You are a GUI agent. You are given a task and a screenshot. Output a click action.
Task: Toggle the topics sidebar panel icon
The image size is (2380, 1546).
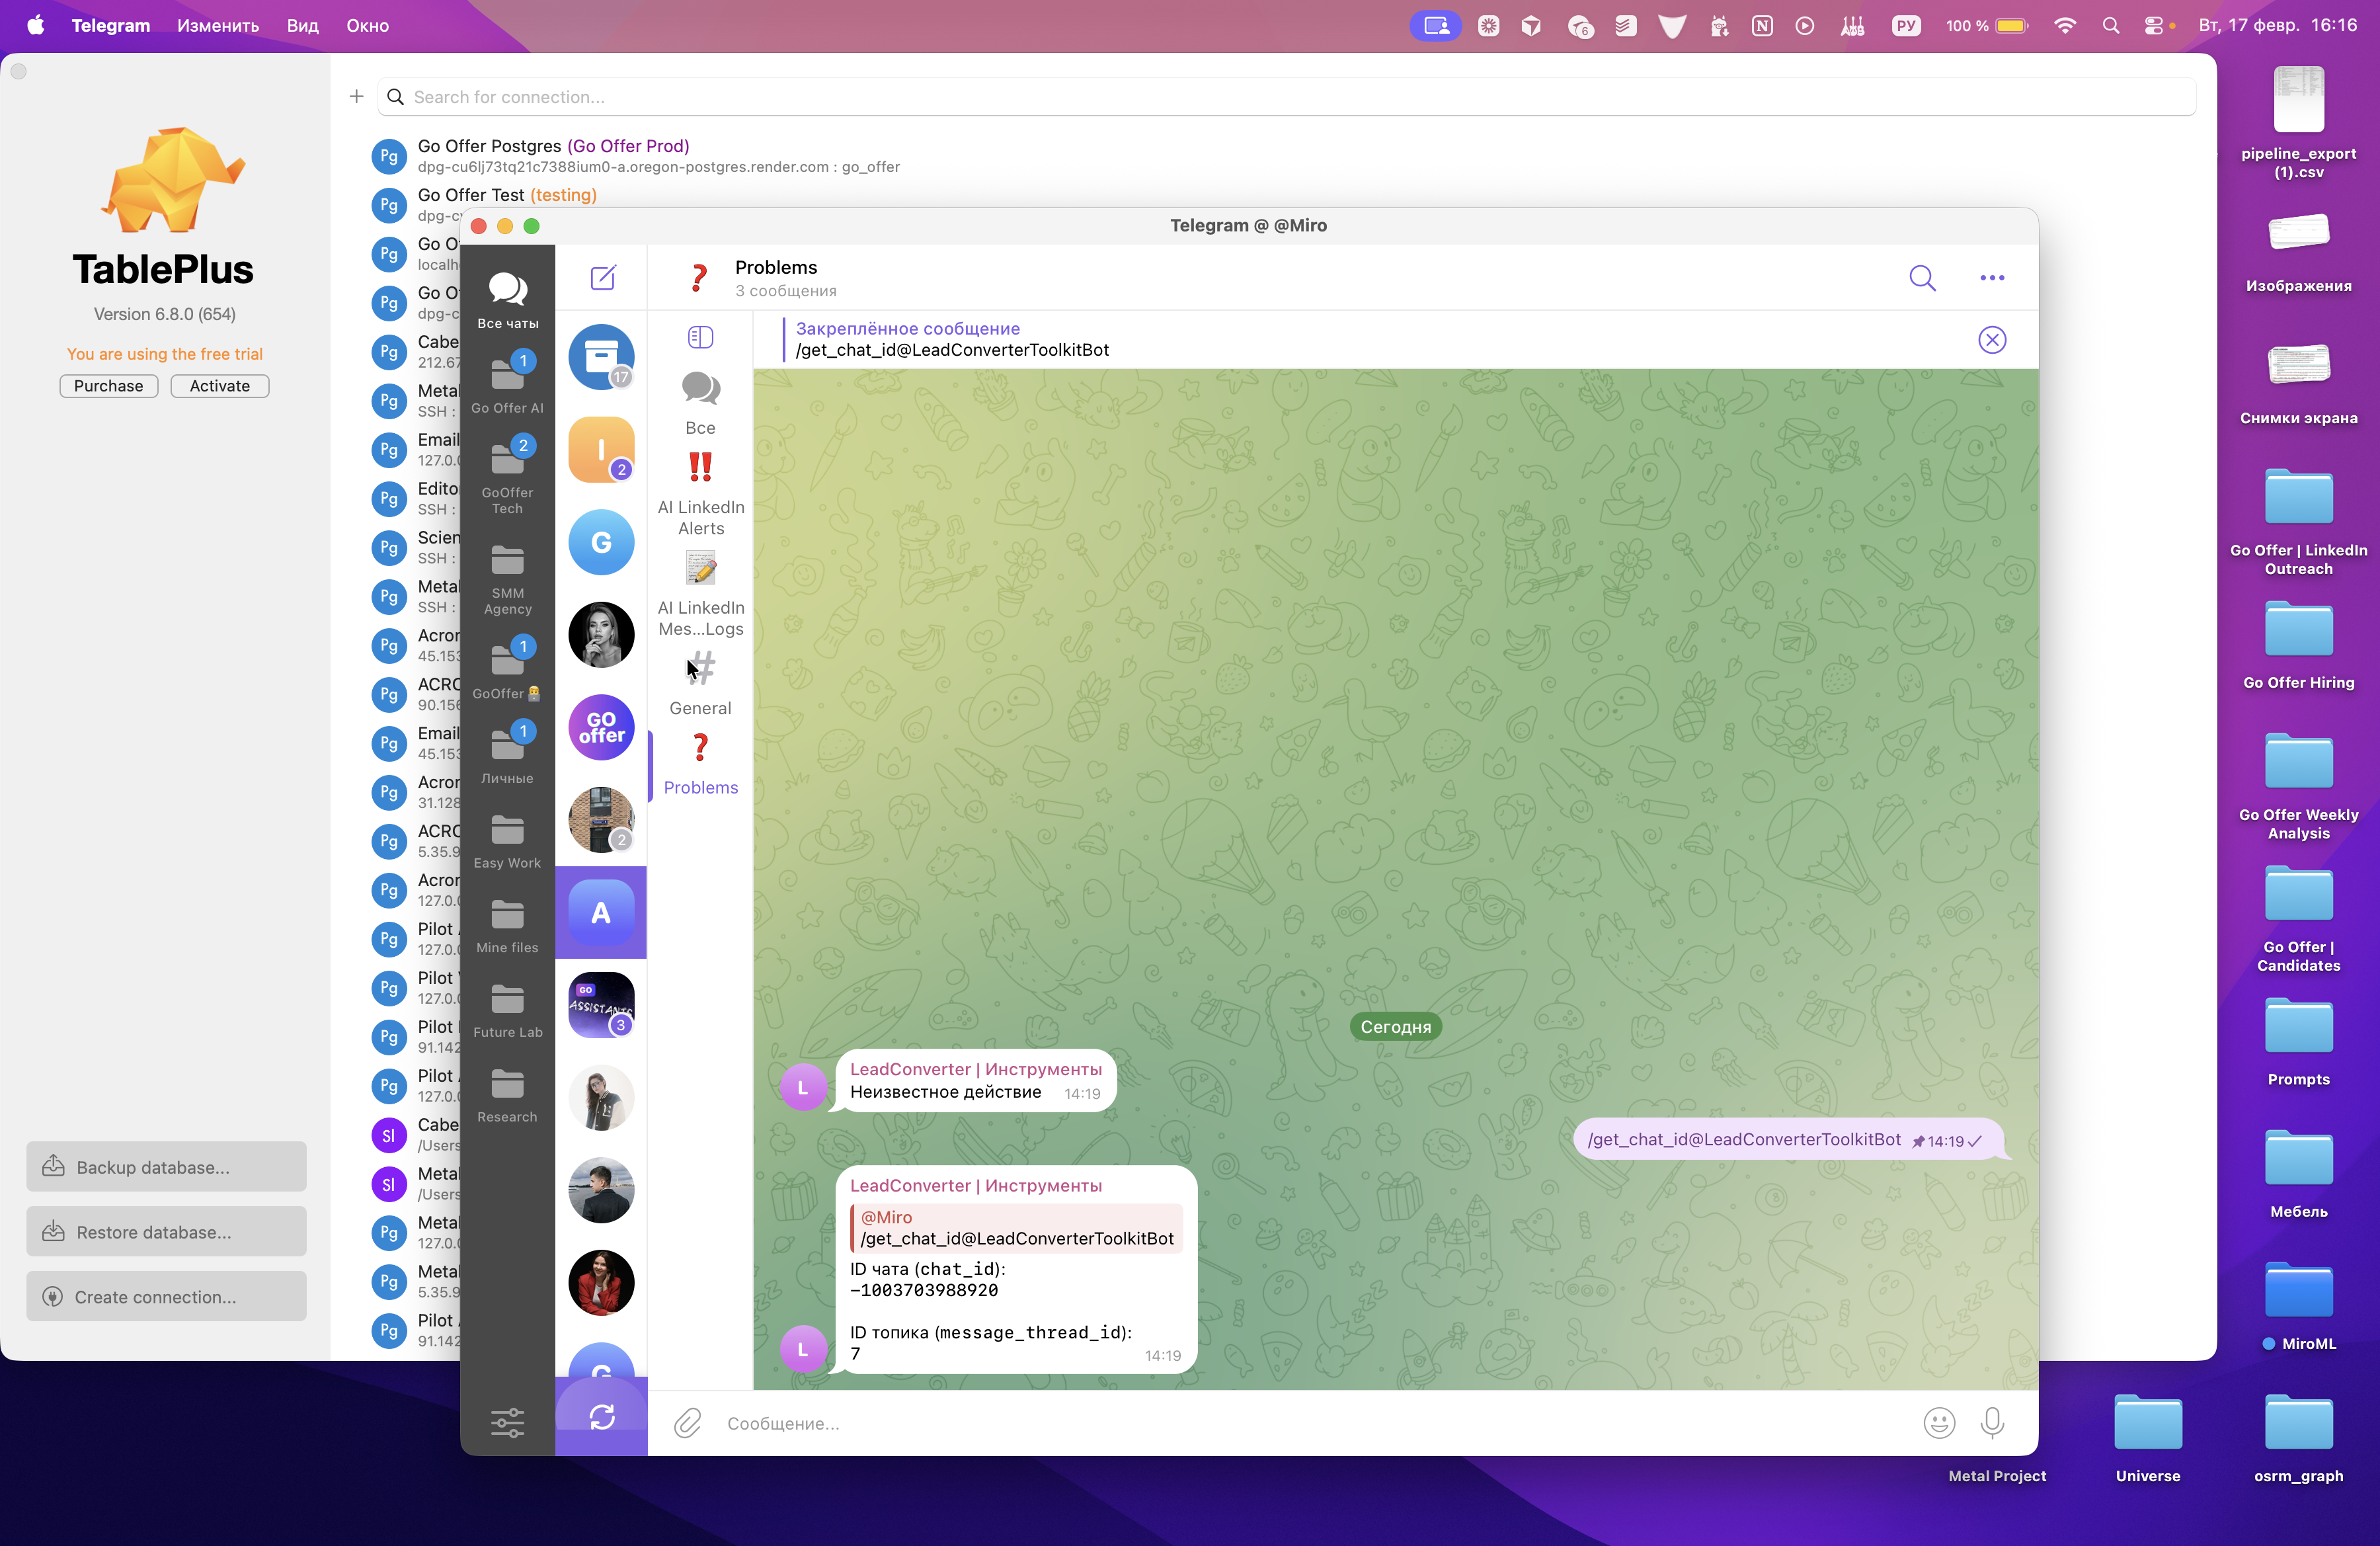click(700, 337)
